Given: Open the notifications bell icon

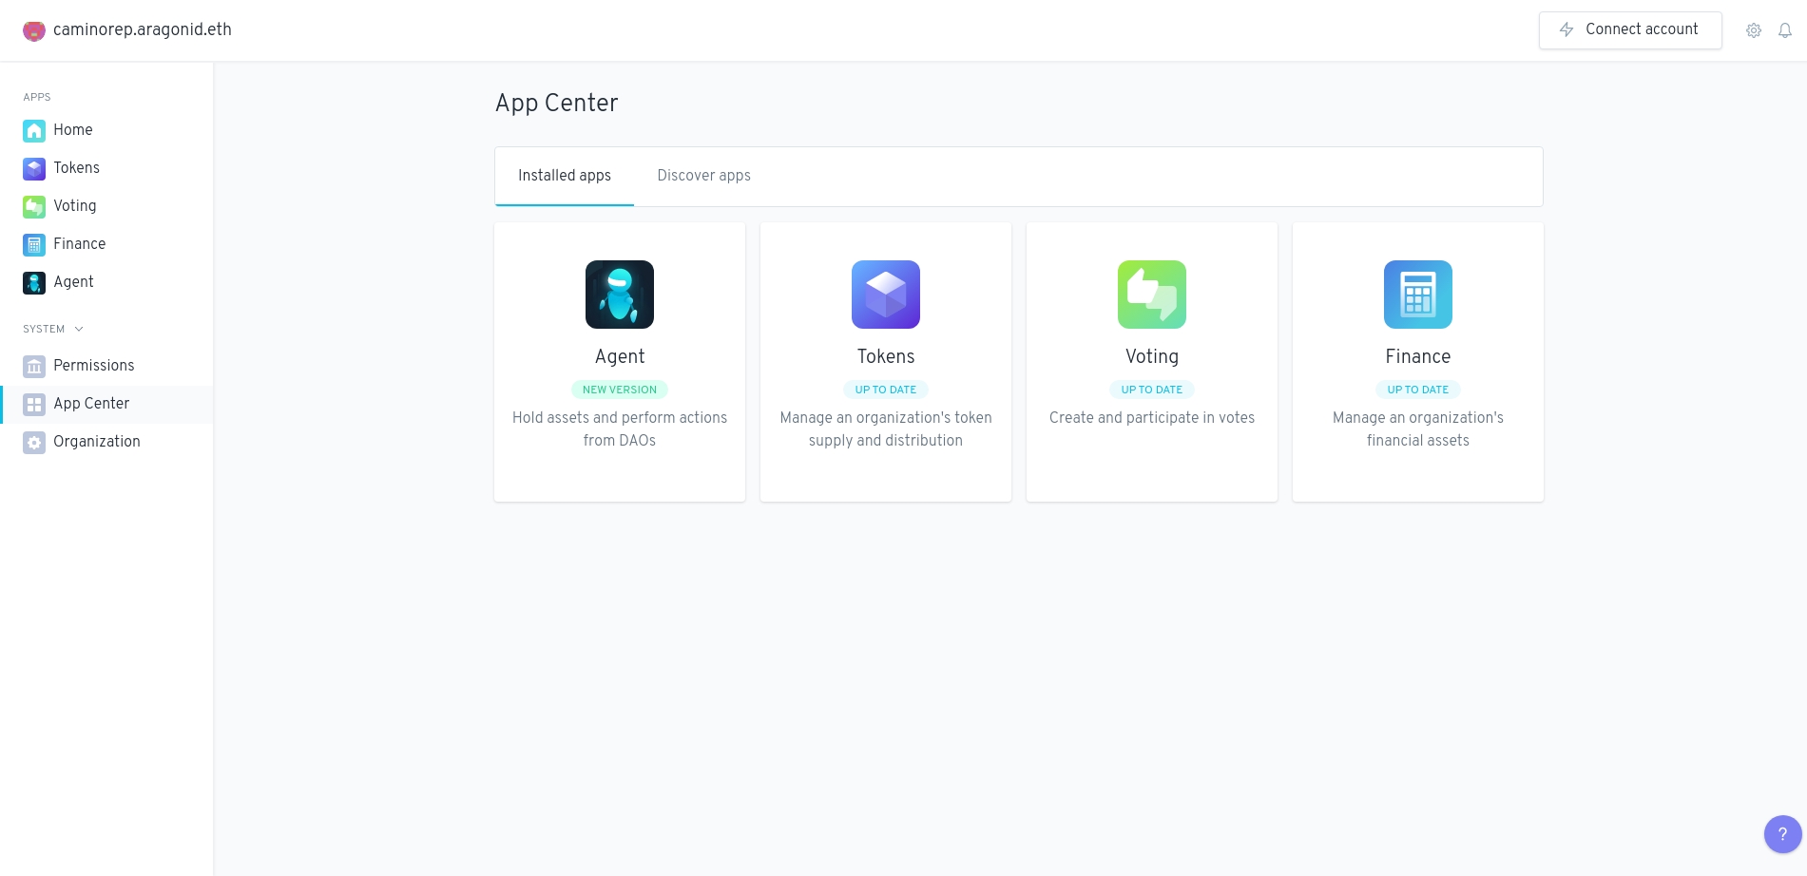Looking at the screenshot, I should [x=1785, y=30].
